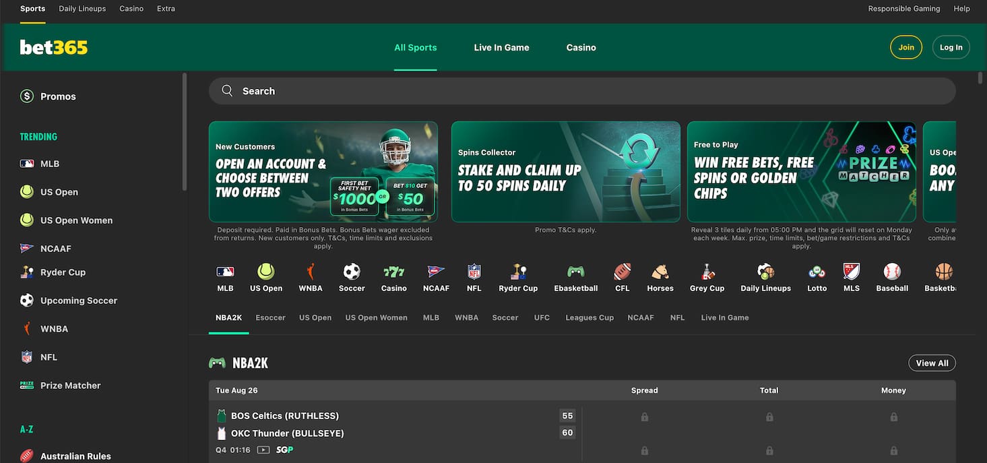Click the Grey Cup trophy icon

tap(707, 272)
